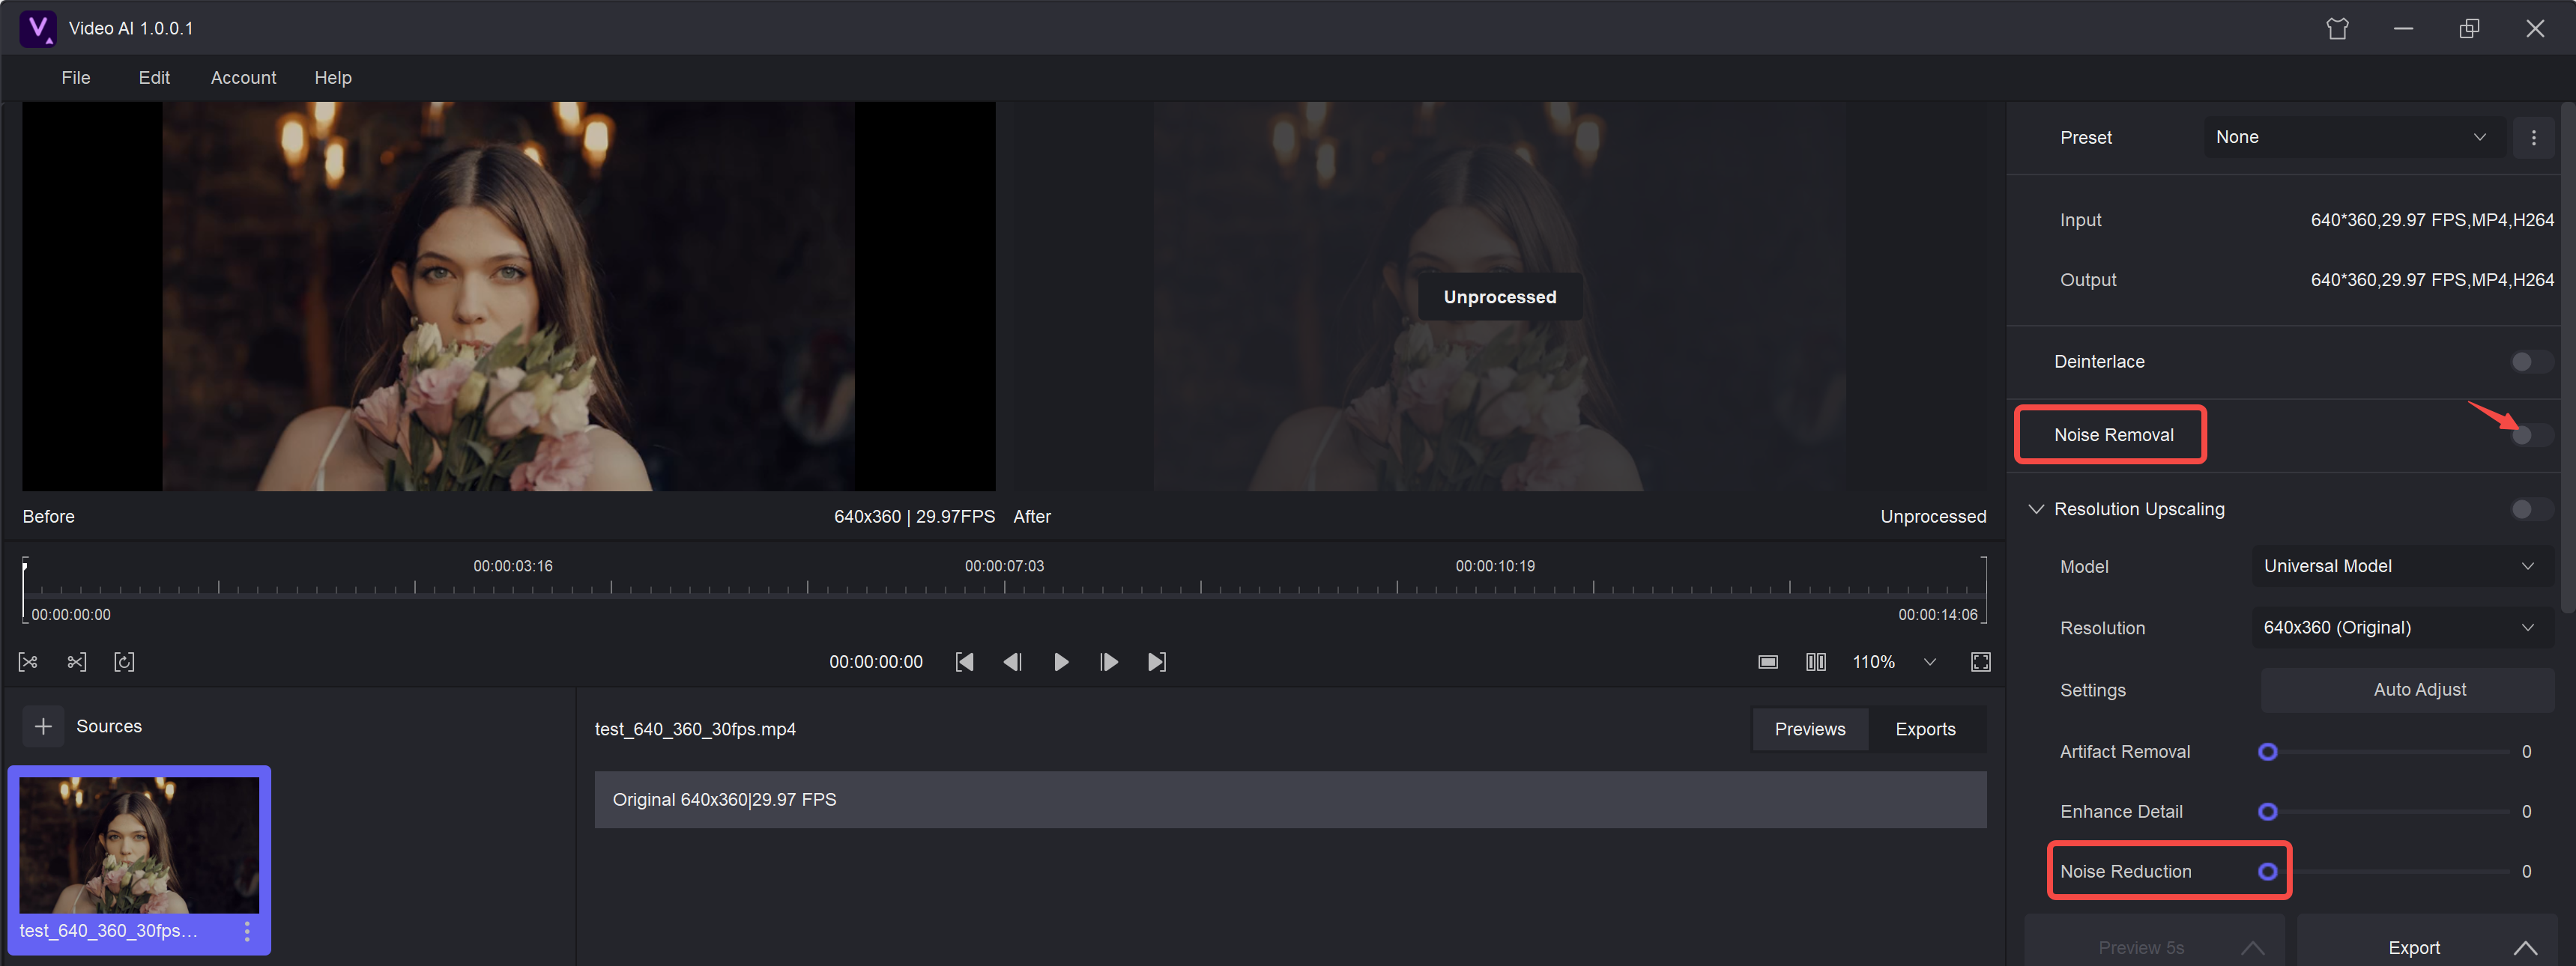Play the video preview

1061,662
